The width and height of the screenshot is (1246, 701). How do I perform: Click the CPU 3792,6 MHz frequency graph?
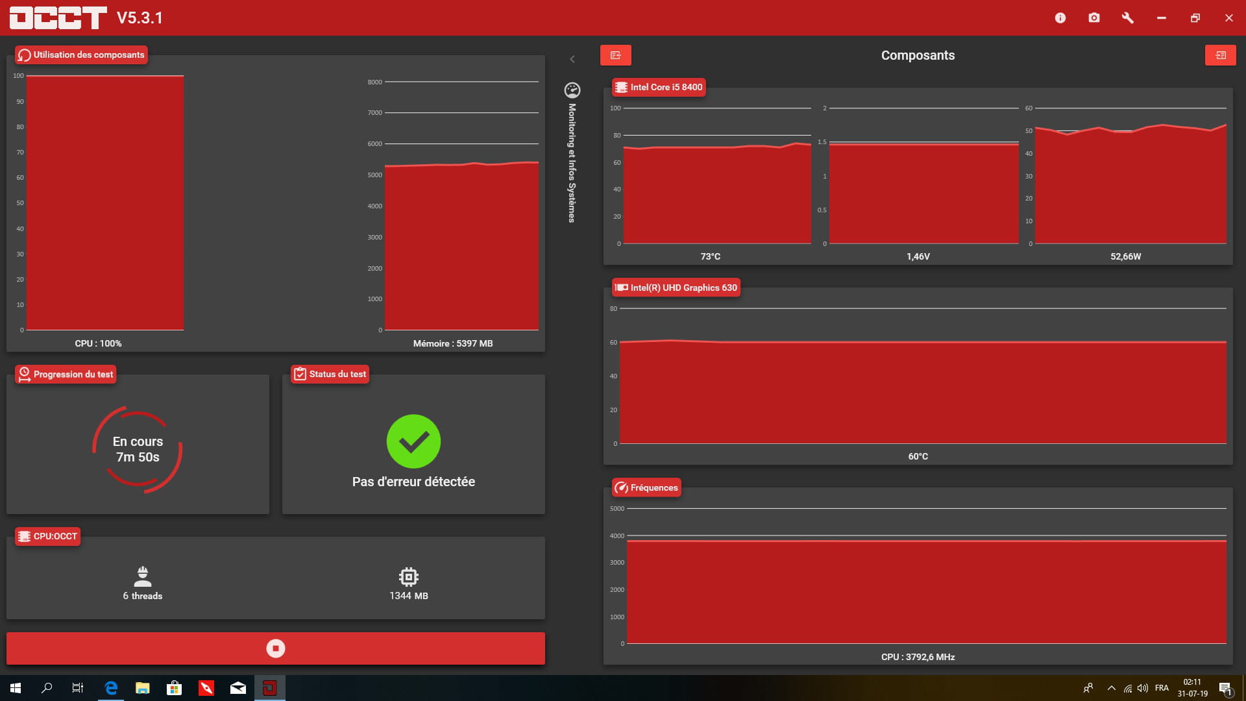pyautogui.click(x=927, y=576)
